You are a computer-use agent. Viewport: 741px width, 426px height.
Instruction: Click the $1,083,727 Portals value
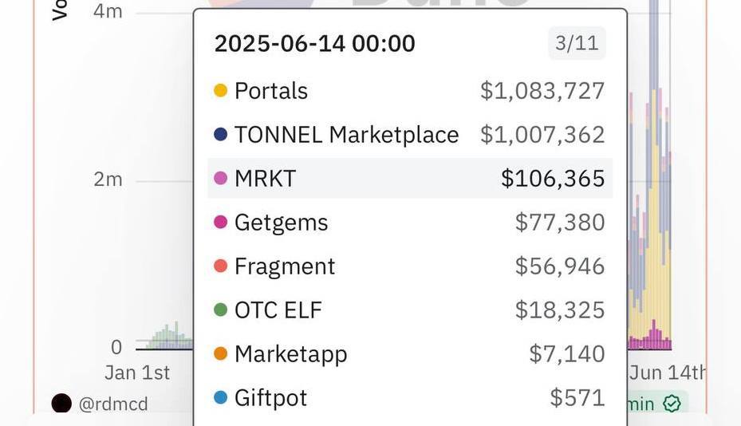point(542,91)
